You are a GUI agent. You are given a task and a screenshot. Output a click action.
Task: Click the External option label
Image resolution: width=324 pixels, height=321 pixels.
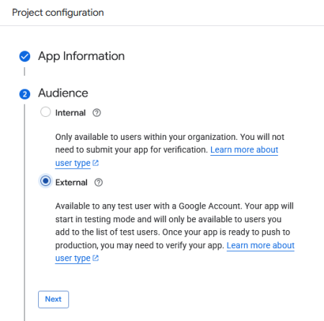tap(71, 183)
